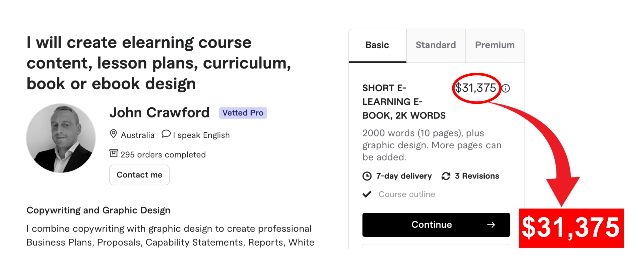The height and width of the screenshot is (258, 633).
Task: Click the checkmark next to Course outline
Action: tap(367, 194)
